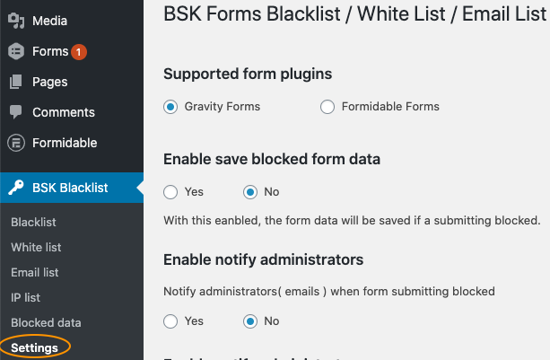
Task: Click the Forms icon in sidebar
Action: (15, 51)
